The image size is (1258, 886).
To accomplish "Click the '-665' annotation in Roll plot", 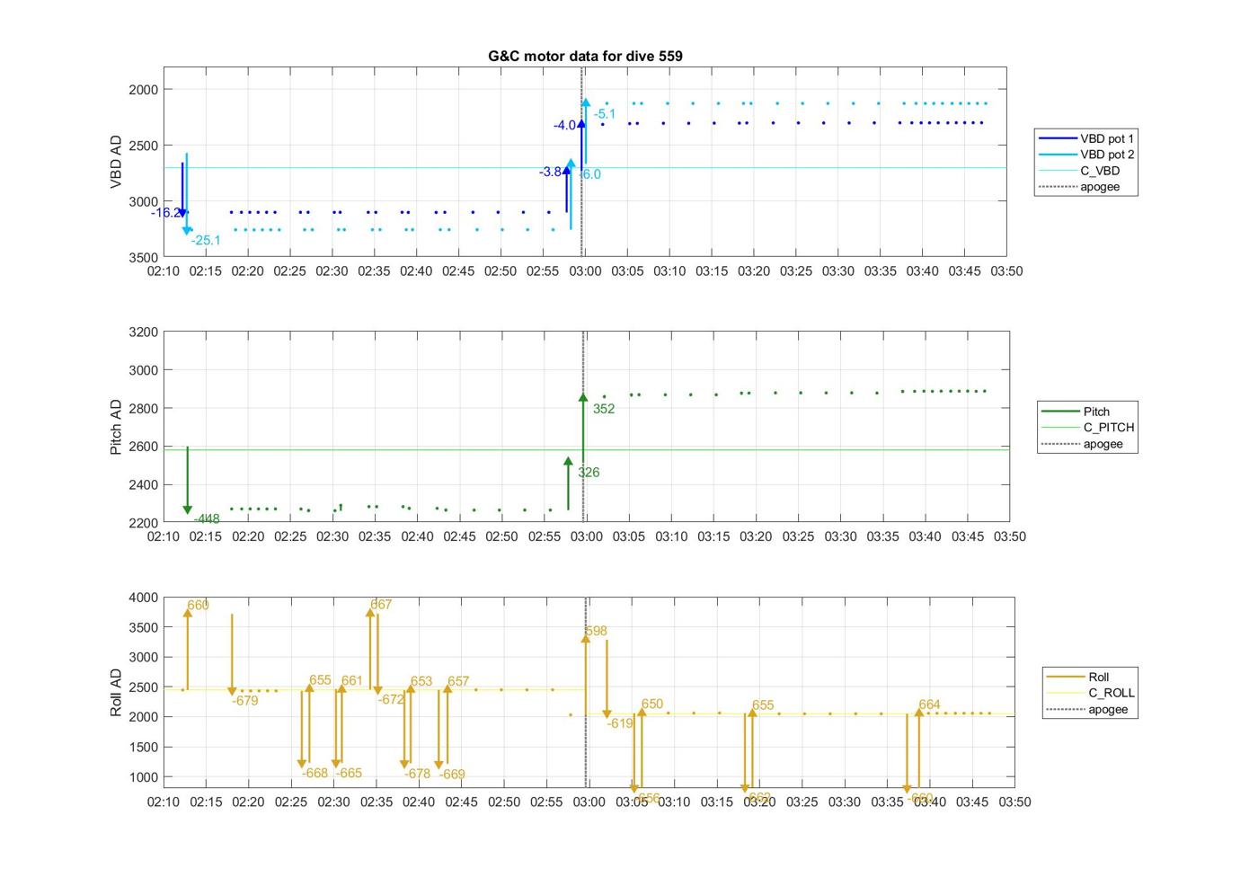I will 349,774.
